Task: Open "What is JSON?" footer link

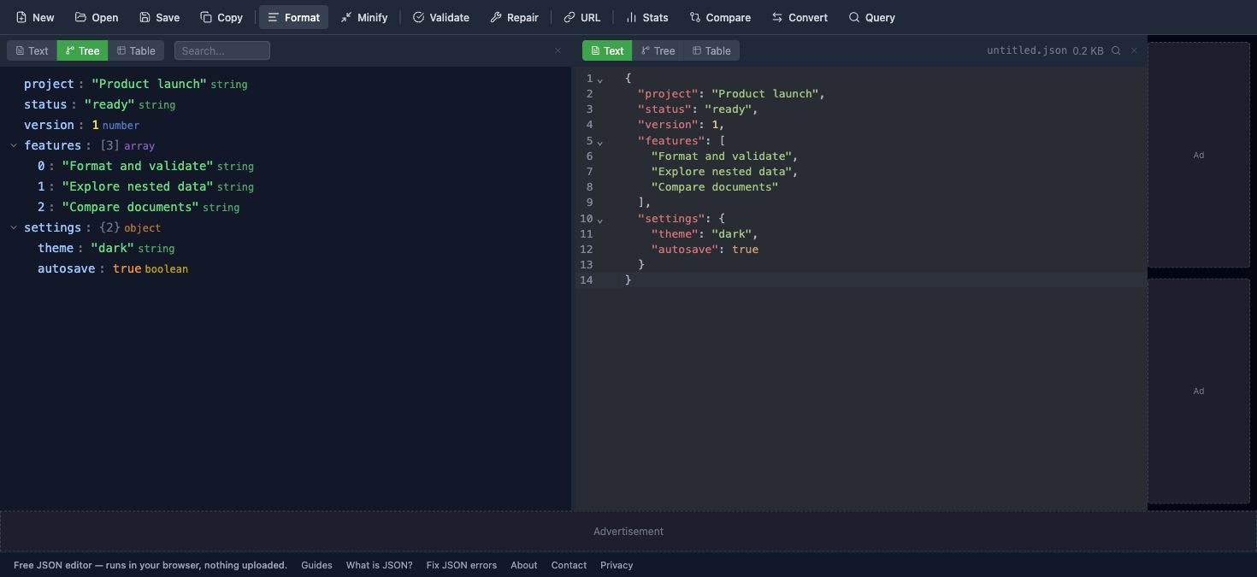Action: (379, 565)
